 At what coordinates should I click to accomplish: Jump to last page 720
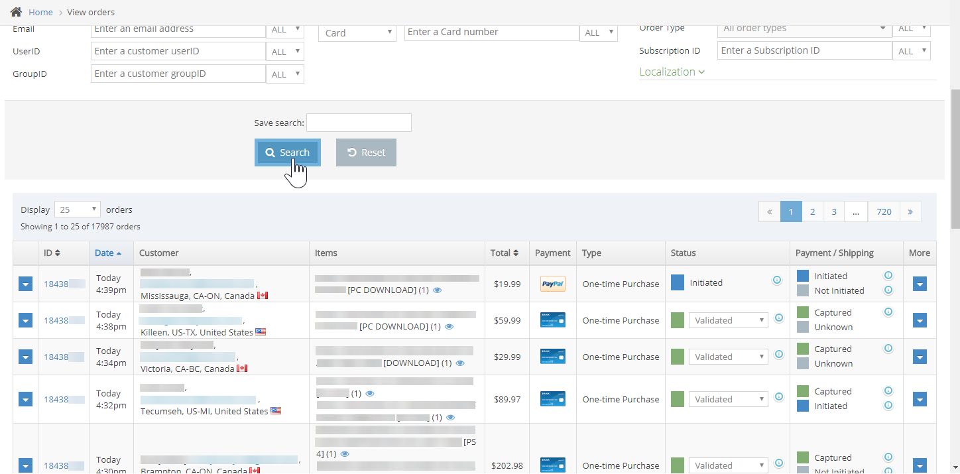click(x=883, y=211)
